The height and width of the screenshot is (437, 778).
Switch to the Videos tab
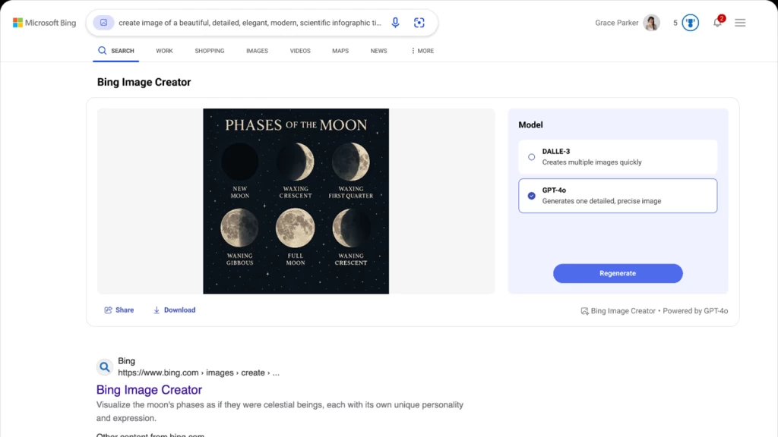[x=300, y=51]
